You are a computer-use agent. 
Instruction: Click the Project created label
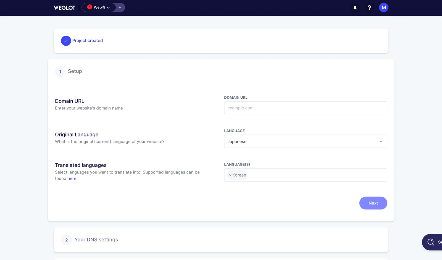tap(88, 41)
